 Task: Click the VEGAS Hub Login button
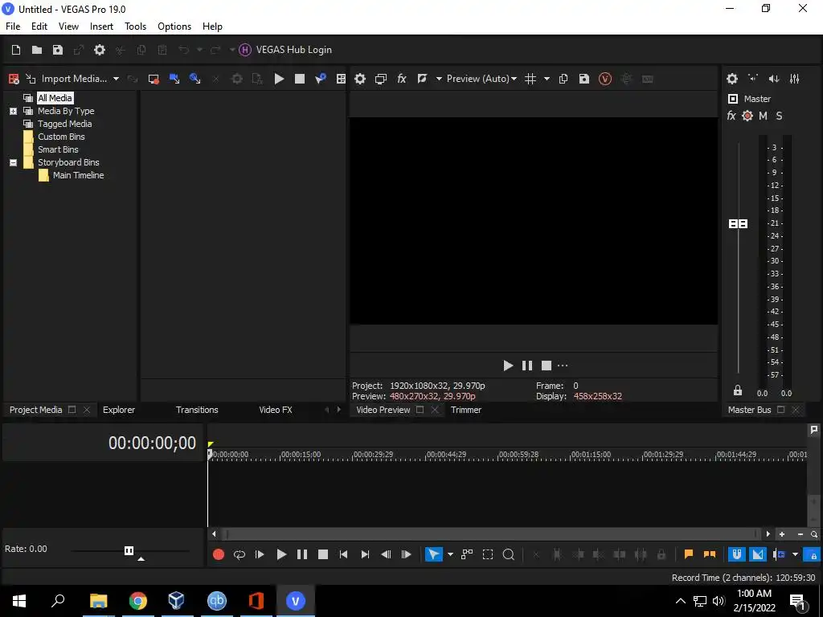[x=285, y=50]
